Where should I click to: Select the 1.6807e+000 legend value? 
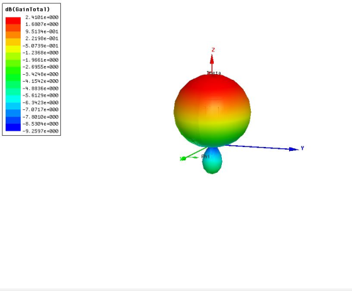pyautogui.click(x=42, y=25)
